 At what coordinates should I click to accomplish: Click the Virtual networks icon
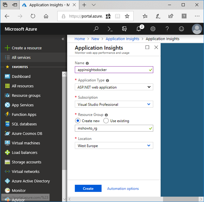click(x=7, y=172)
